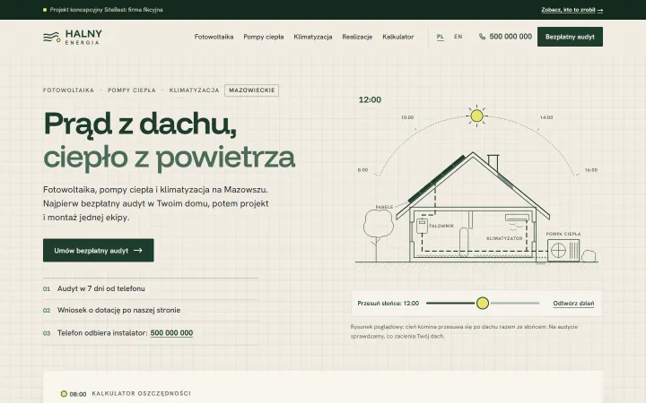Follow the 'Zobacz, kto to zrobił' link
646x403 pixels.
pyautogui.click(x=572, y=10)
